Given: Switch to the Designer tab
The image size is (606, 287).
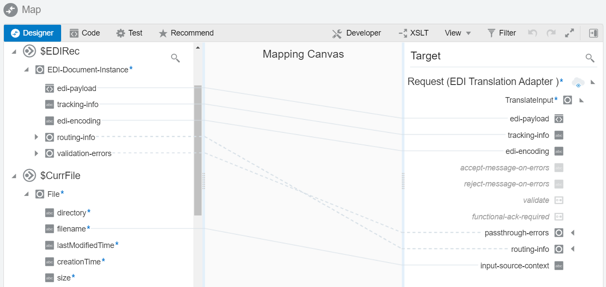Looking at the screenshot, I should click(x=33, y=33).
